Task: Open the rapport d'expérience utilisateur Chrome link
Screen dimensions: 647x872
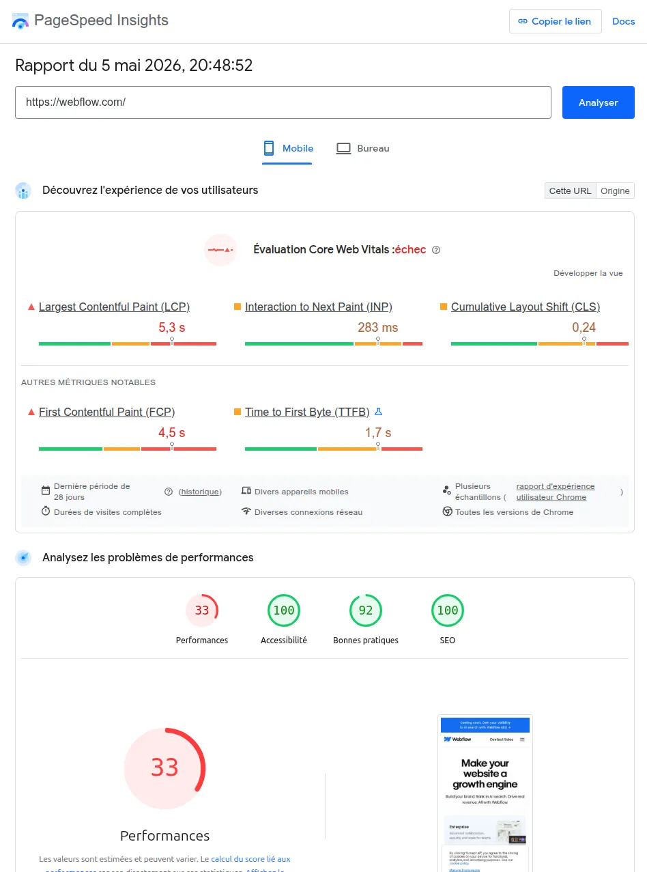Action: click(x=555, y=492)
